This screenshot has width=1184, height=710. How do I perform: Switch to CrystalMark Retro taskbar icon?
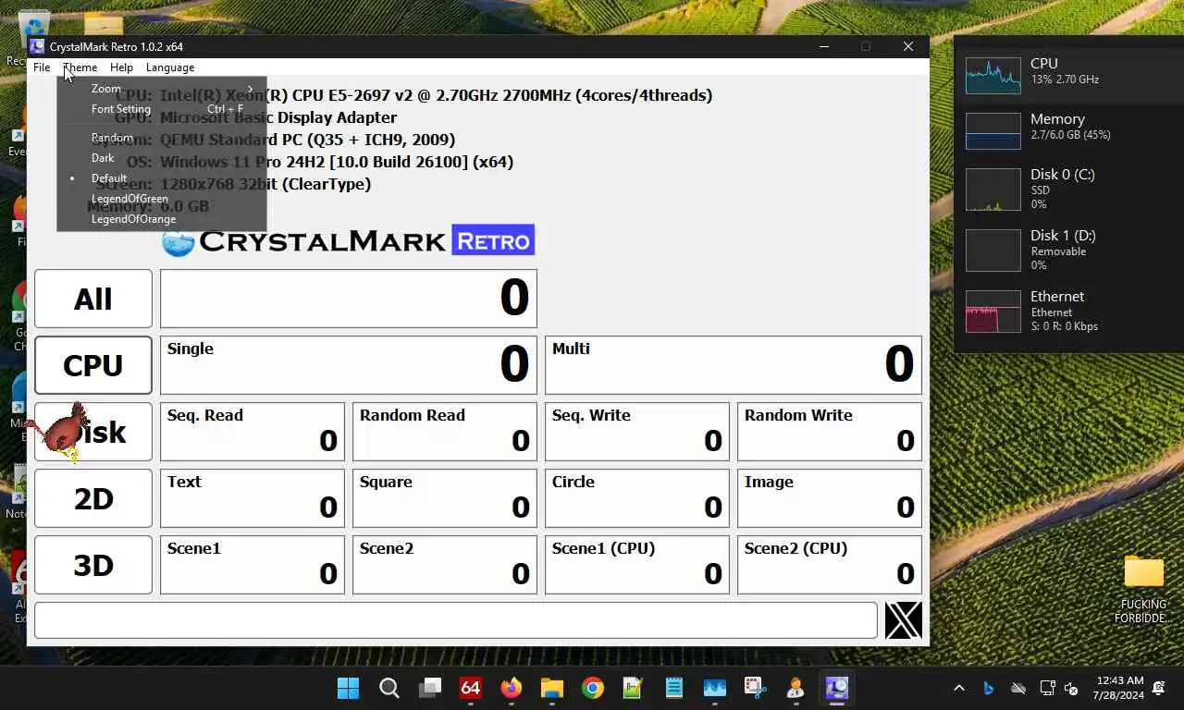pos(837,688)
